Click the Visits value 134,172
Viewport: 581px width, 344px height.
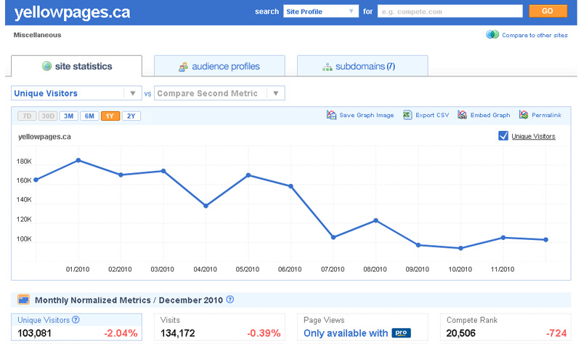tap(177, 333)
